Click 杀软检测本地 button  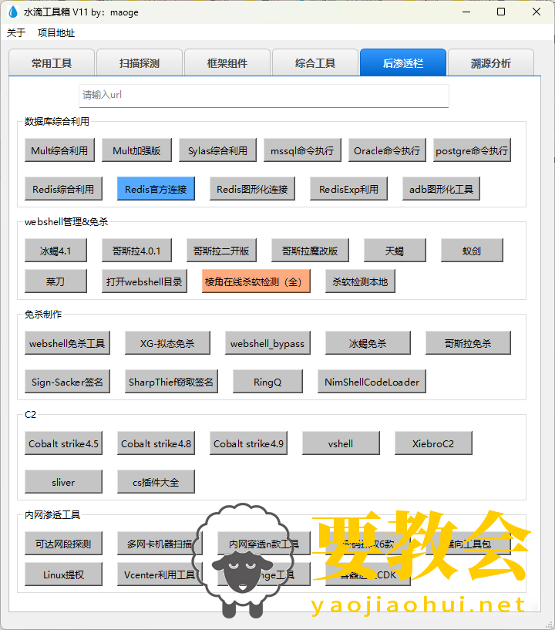[360, 281]
